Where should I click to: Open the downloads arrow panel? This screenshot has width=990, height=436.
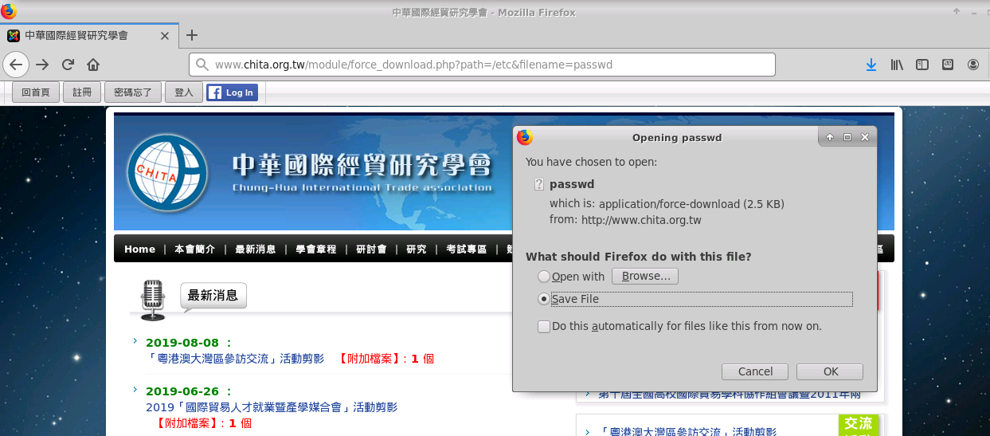[x=871, y=65]
